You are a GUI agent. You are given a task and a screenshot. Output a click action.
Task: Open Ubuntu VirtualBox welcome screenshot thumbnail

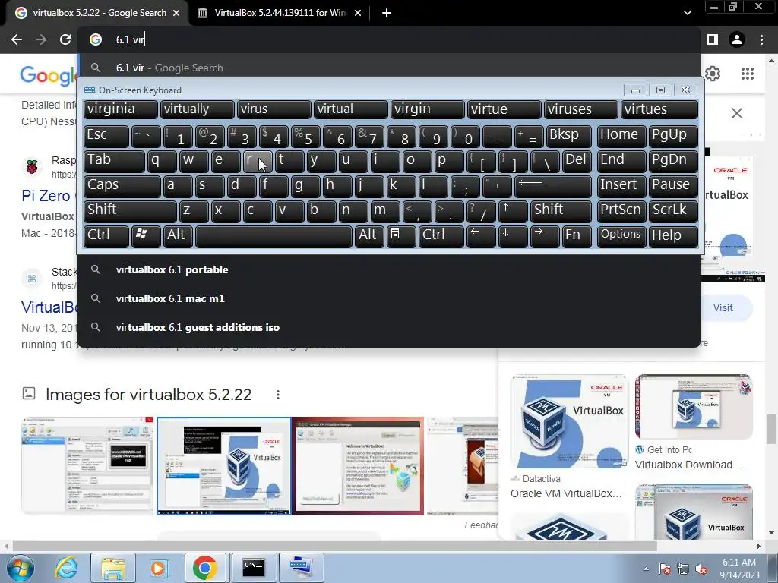pos(359,466)
